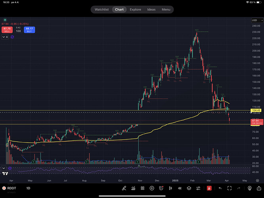
Task: Expand the indicator legend showing 4
Action: (5, 37)
